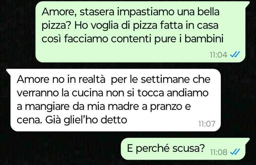Select the 11:07 timestamp on the white bubble
The width and height of the screenshot is (256, 165).
tap(207, 124)
